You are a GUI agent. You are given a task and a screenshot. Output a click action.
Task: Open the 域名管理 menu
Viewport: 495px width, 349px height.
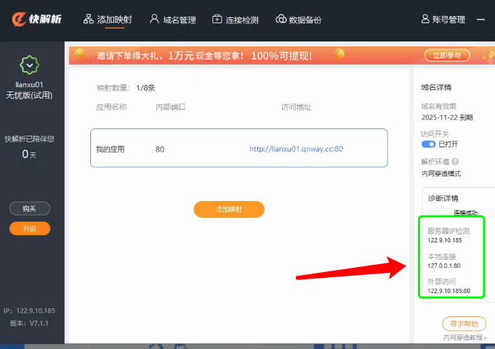[173, 20]
